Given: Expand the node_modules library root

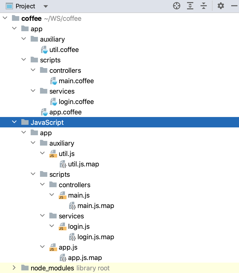Looking at the screenshot, I should (x=14, y=268).
